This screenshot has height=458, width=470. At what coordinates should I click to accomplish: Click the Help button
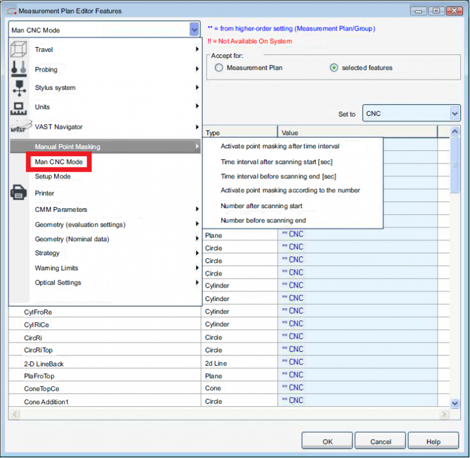[x=433, y=441]
